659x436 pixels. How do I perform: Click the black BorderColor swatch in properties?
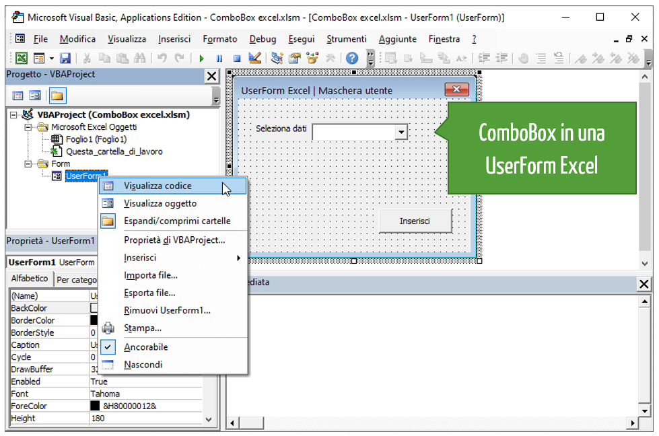(94, 320)
